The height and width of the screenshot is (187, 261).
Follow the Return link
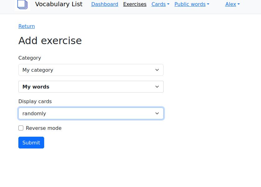(26, 26)
